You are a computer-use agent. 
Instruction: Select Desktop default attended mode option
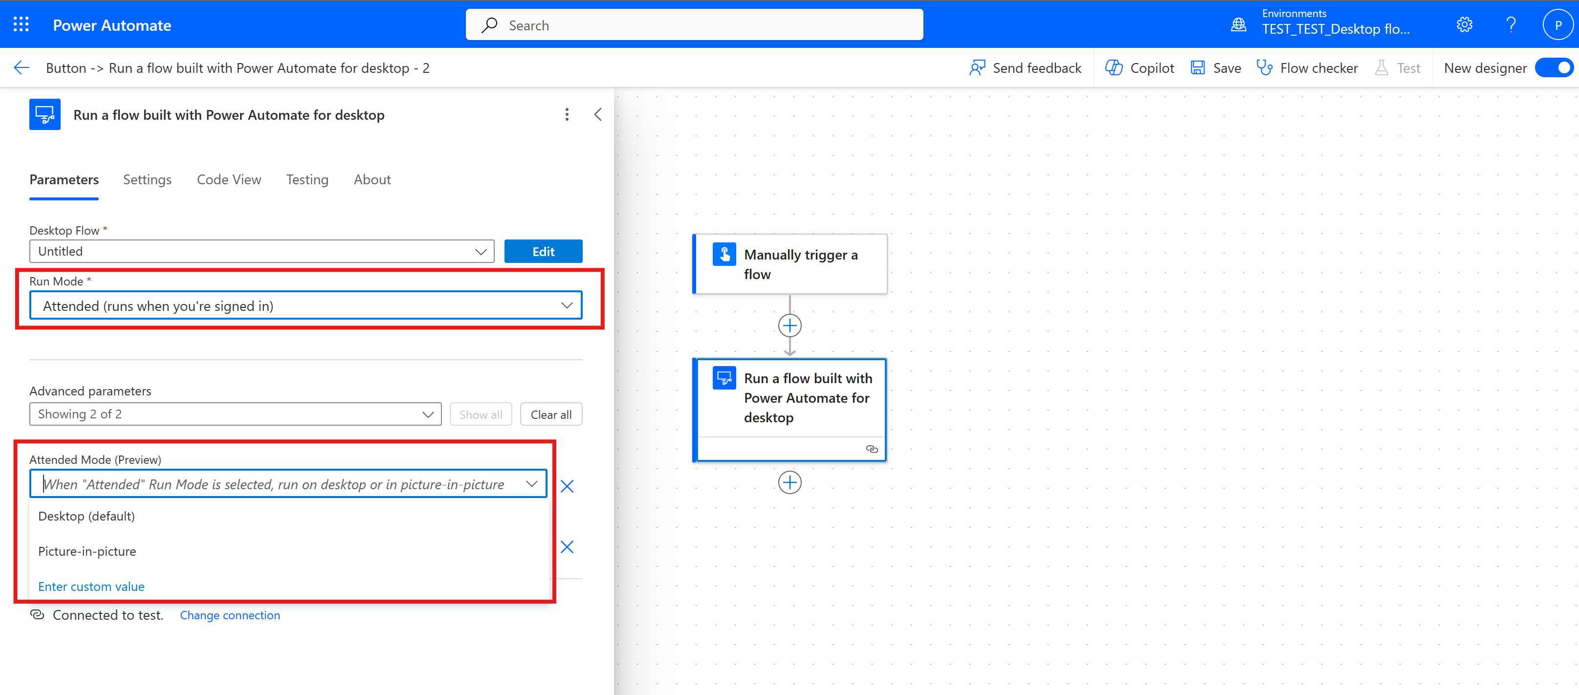pos(86,516)
